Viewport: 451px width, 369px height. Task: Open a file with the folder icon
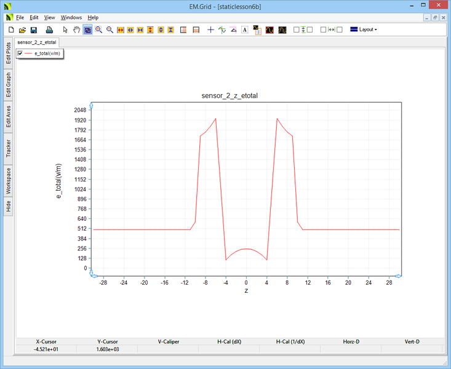click(22, 30)
